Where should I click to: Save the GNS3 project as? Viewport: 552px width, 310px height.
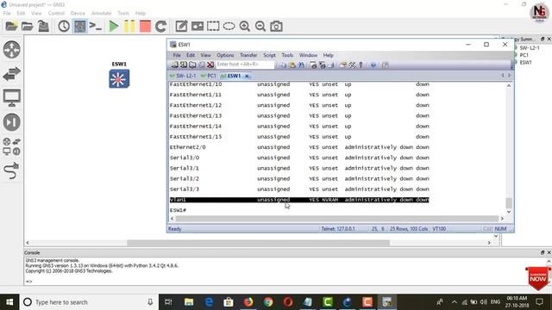pos(43,27)
